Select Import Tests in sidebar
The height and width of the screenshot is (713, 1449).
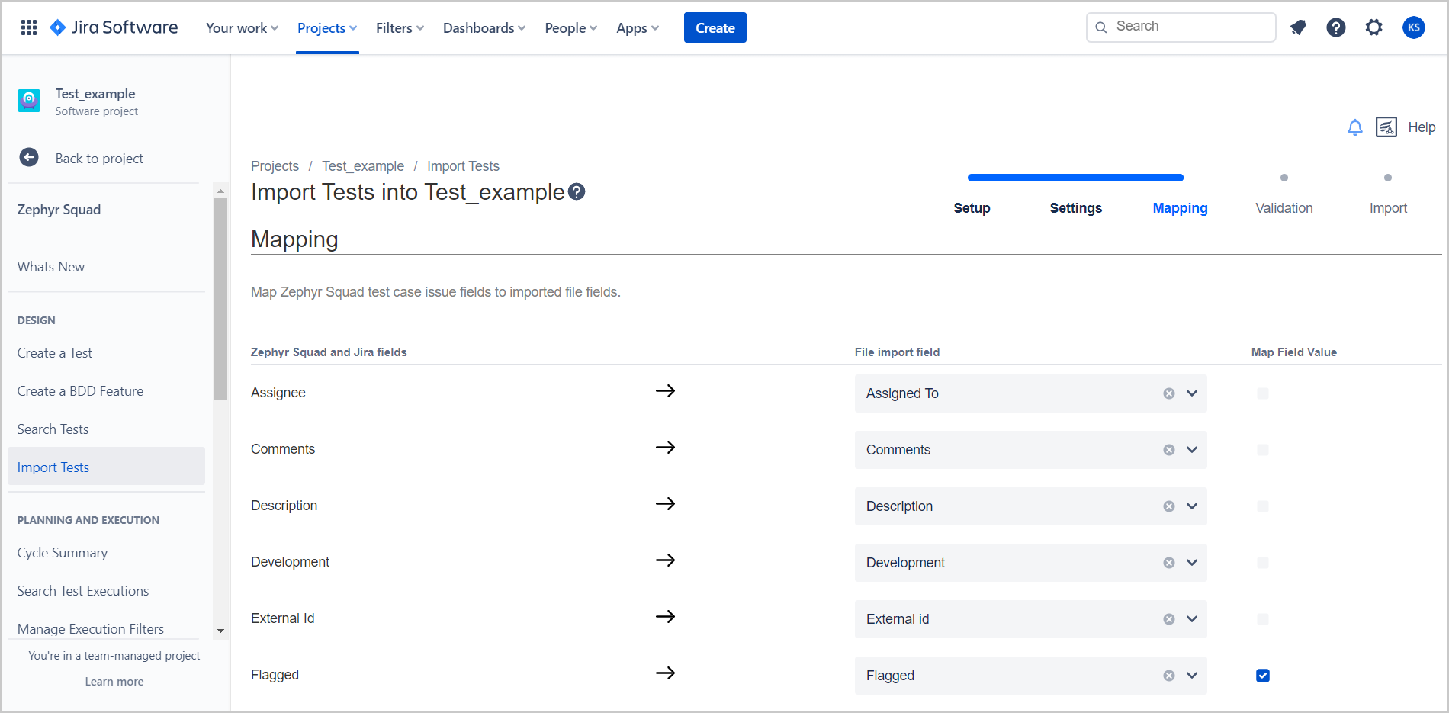[x=106, y=466]
